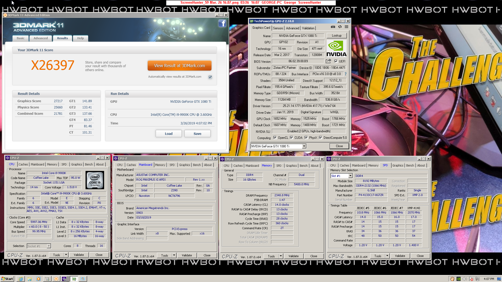Click GPU-Z refresh icon

coord(340,27)
